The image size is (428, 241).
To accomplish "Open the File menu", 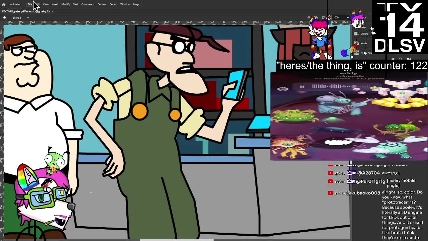I will click(x=30, y=4).
